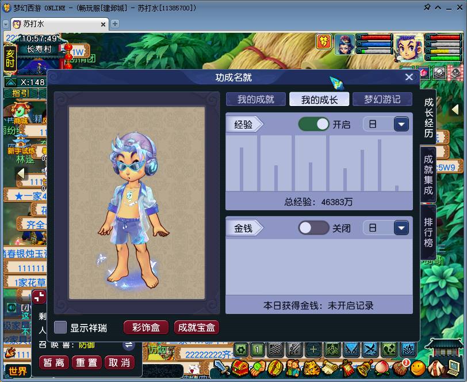This screenshot has height=382, width=467.
Task: Disable the 经验 recording toggle
Action: click(x=313, y=124)
